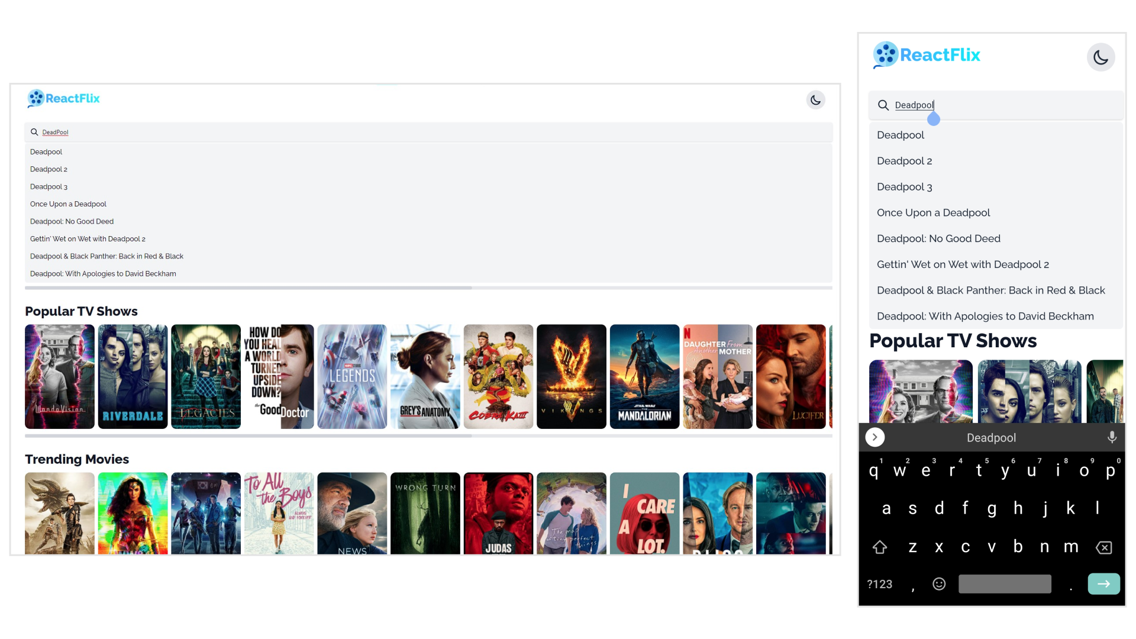Click the desktop search input field
The height and width of the screenshot is (639, 1136).
click(x=414, y=132)
